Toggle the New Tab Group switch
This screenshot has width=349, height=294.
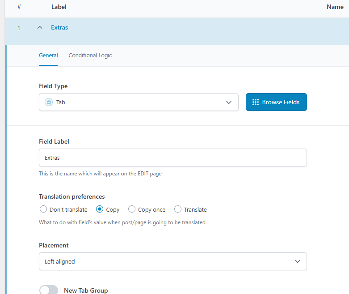pos(49,290)
